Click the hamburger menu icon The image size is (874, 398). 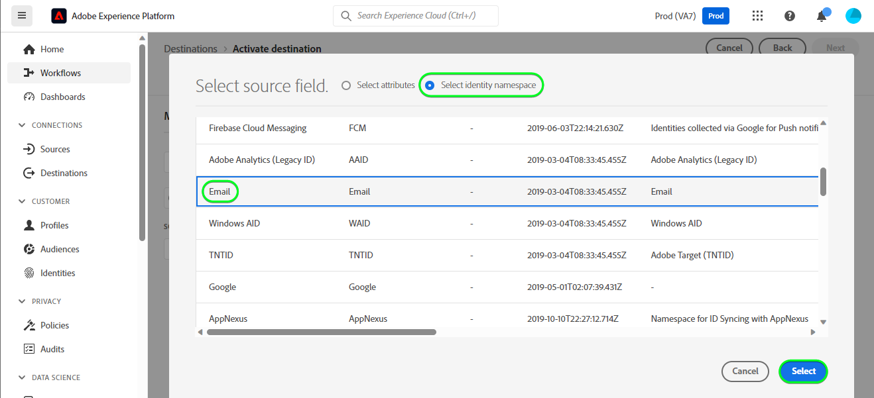22,15
